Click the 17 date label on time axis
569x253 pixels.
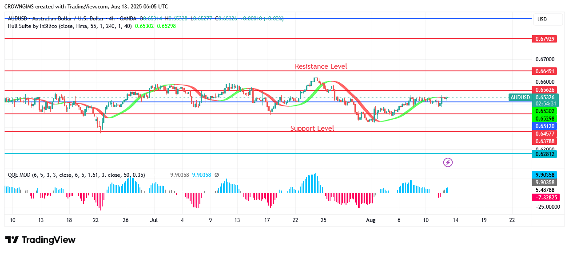point(267,220)
